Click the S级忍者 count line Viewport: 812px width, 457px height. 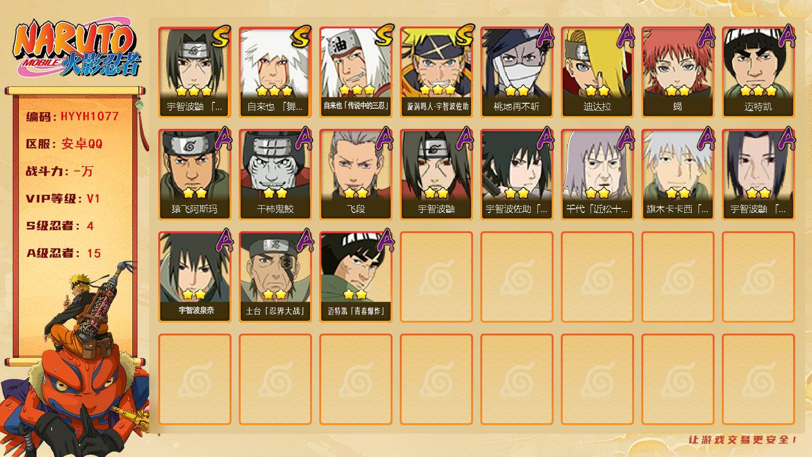(60, 226)
